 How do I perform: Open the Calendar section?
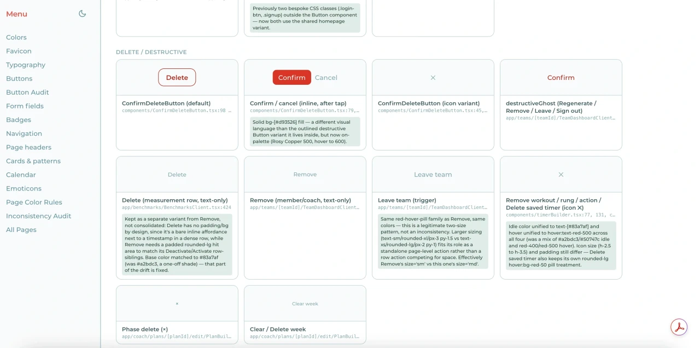(x=21, y=175)
